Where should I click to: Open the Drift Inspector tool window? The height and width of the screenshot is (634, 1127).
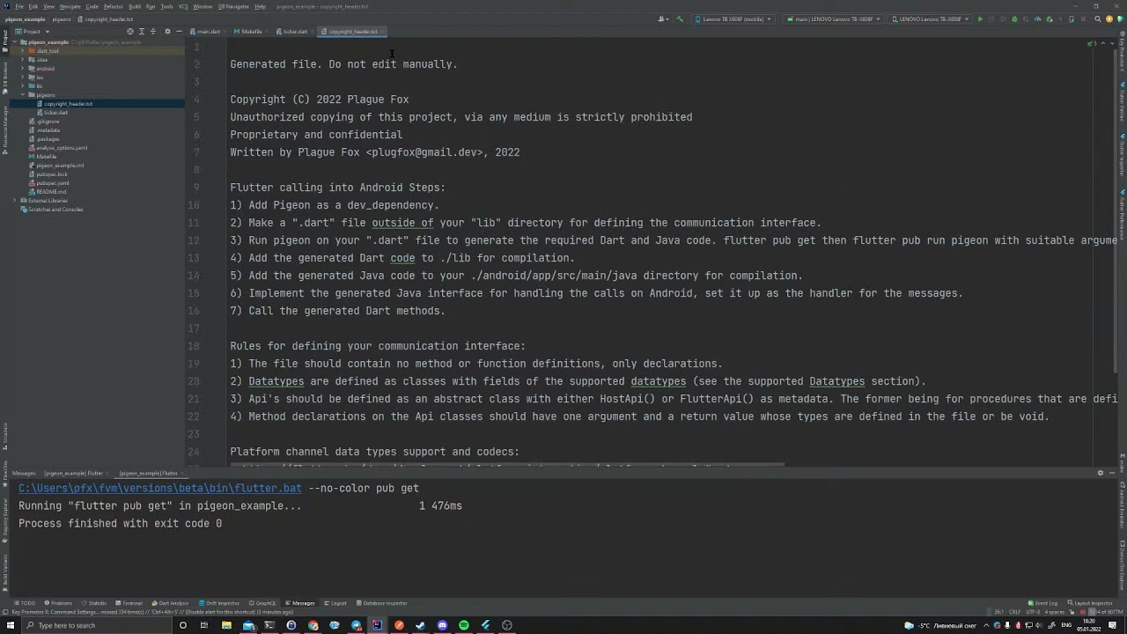pyautogui.click(x=219, y=603)
